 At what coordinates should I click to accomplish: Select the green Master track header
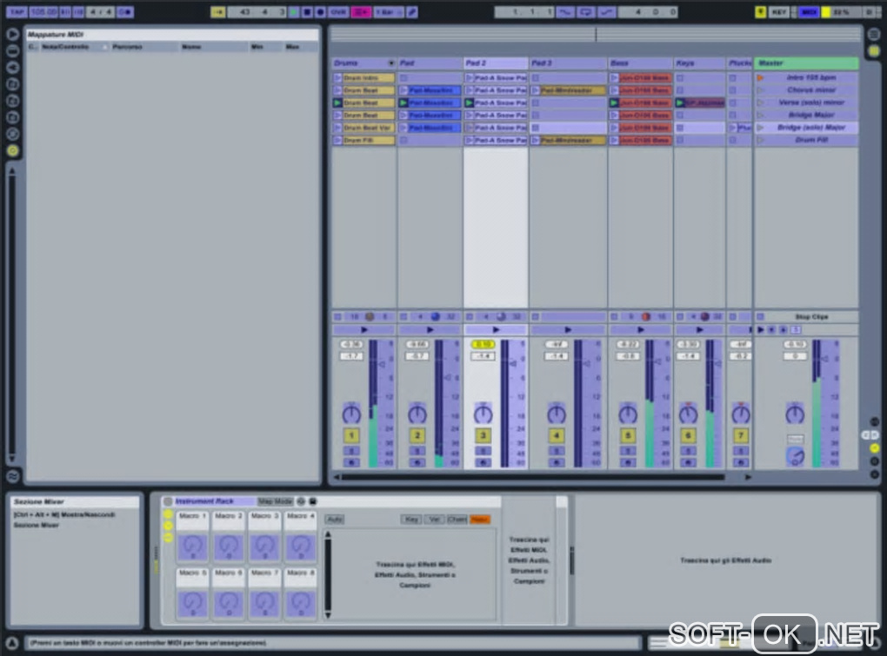pos(806,63)
